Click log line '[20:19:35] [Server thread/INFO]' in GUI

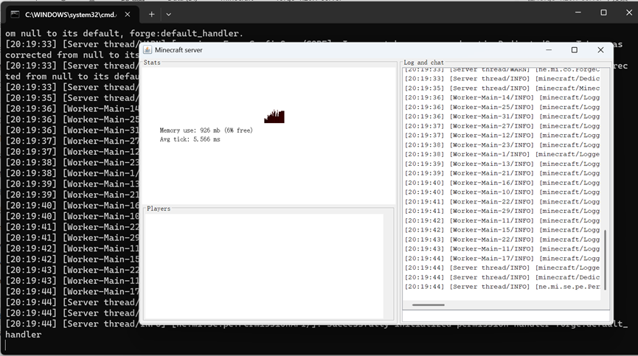[502, 88]
